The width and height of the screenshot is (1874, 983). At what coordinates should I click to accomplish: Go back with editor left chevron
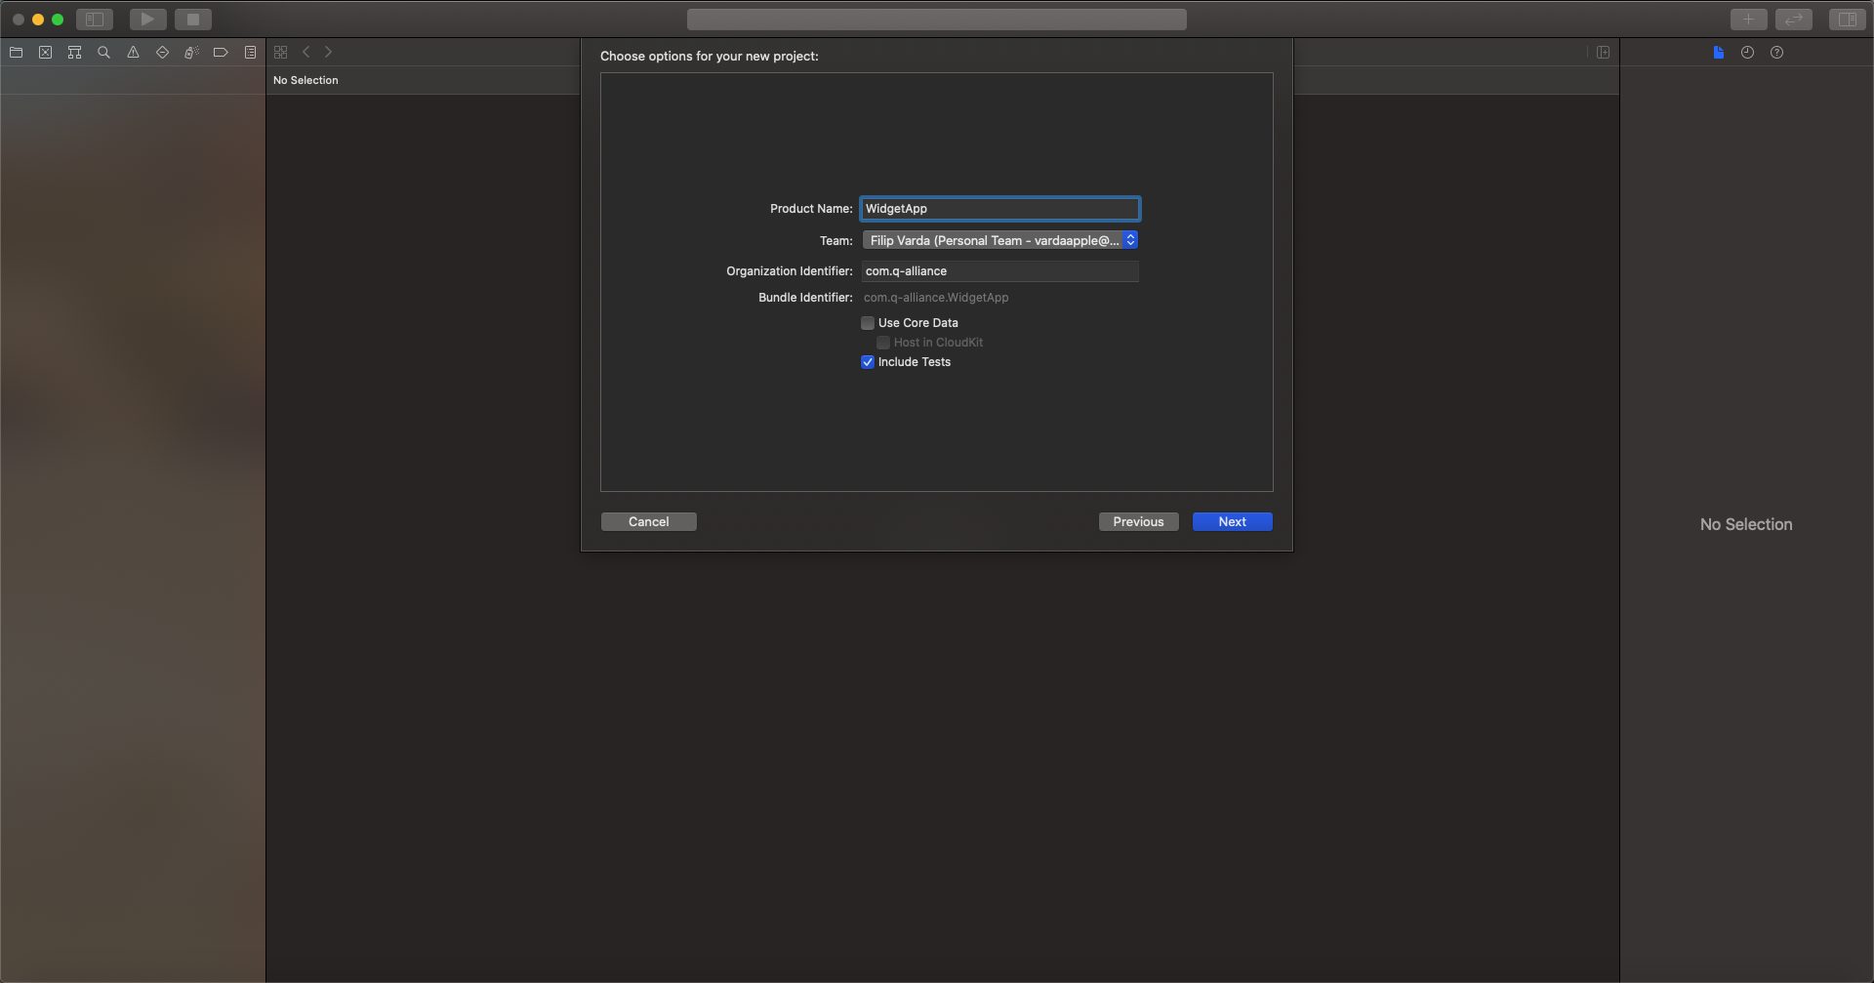click(306, 53)
